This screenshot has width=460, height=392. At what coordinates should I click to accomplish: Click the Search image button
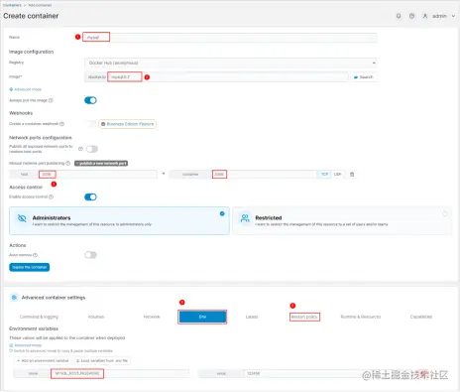tap(364, 77)
